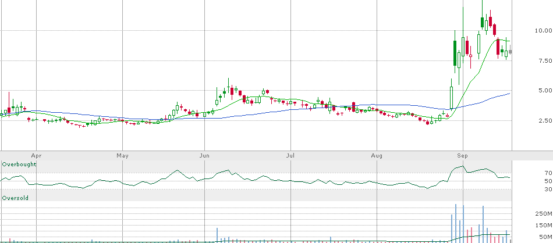Click the '10.00' price axis label

pos(543,31)
